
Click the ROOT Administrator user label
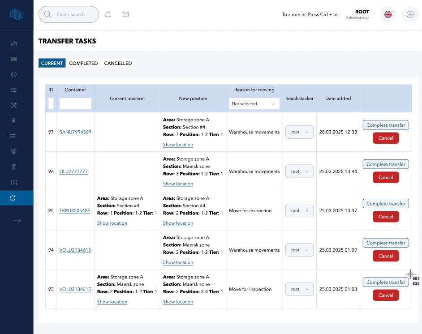pos(357,14)
